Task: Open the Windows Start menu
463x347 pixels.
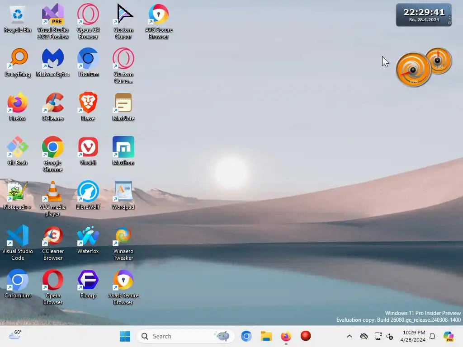Action: click(x=125, y=336)
